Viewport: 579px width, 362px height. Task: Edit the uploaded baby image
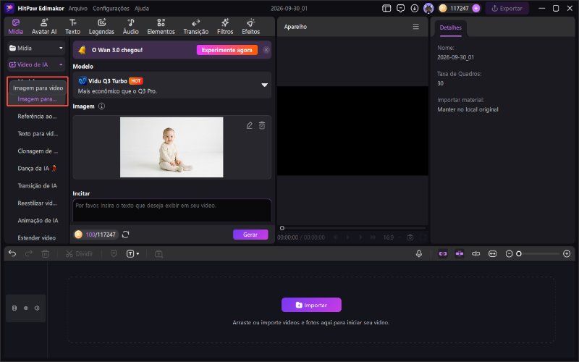tap(249, 125)
